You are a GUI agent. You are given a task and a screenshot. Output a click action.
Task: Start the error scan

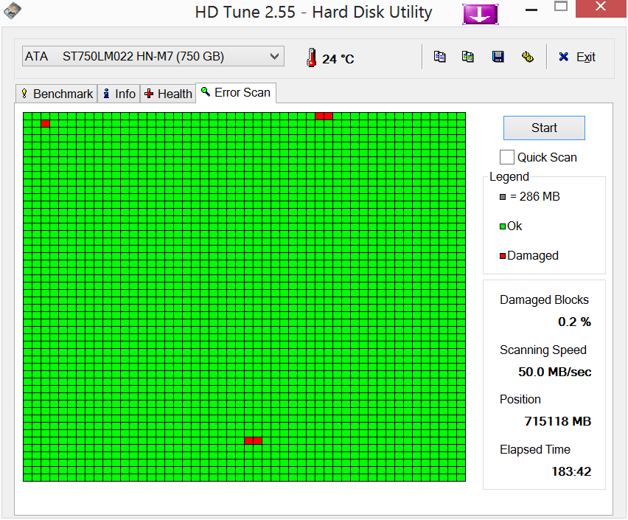(x=544, y=128)
